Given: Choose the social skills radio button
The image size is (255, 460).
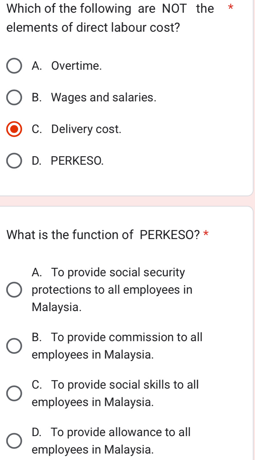Looking at the screenshot, I should pyautogui.click(x=14, y=393).
